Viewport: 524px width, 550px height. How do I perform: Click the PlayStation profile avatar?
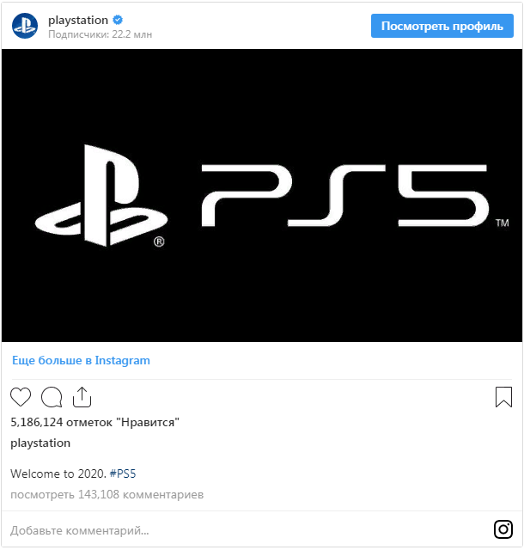[25, 26]
